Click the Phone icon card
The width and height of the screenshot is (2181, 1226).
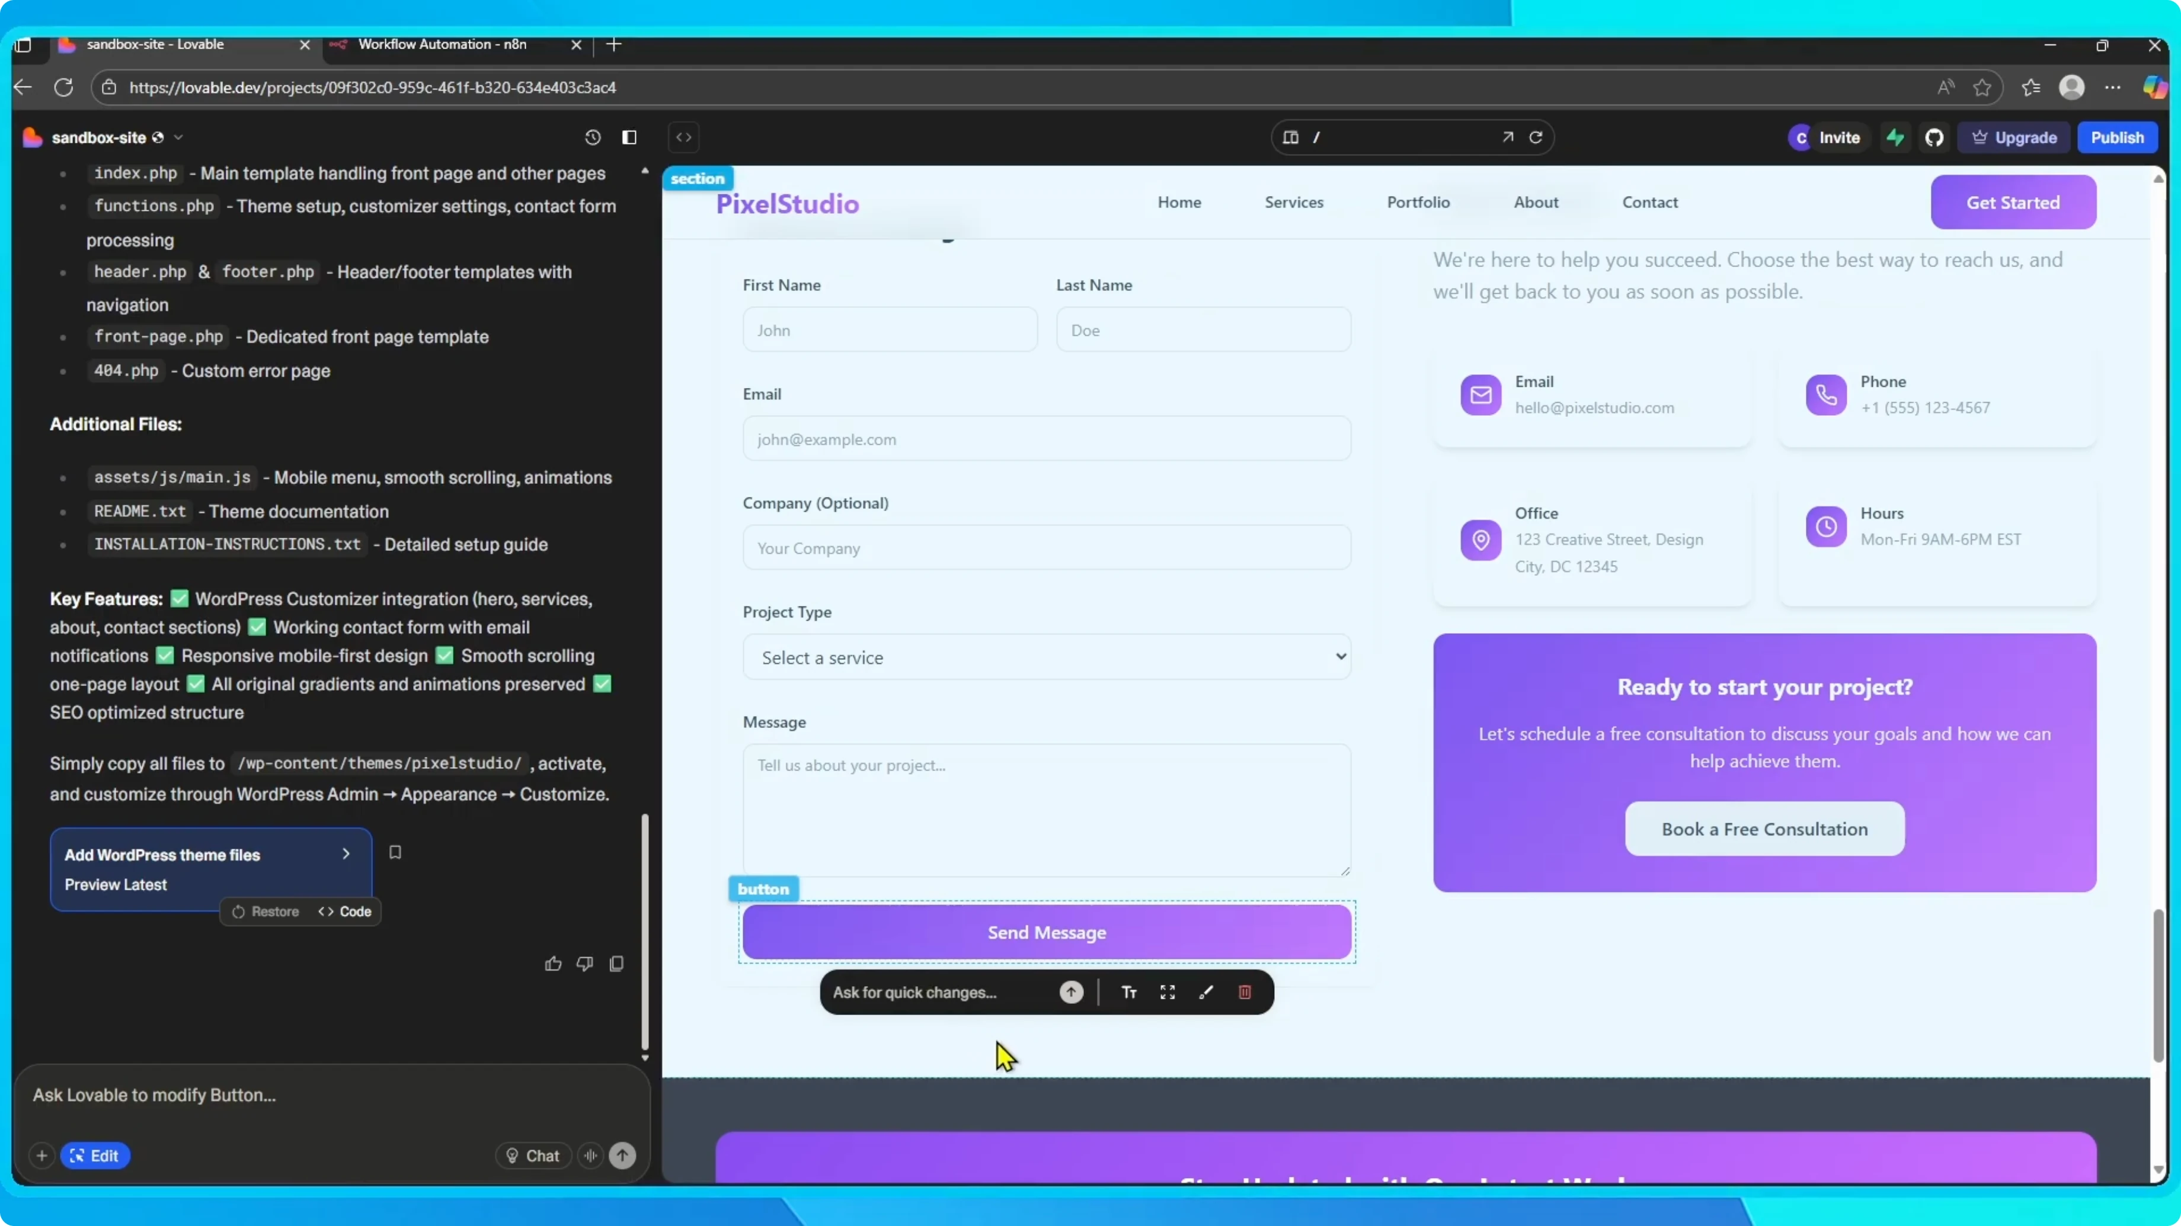pos(1825,395)
